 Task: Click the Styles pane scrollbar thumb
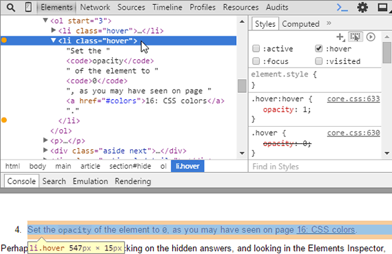click(386, 52)
